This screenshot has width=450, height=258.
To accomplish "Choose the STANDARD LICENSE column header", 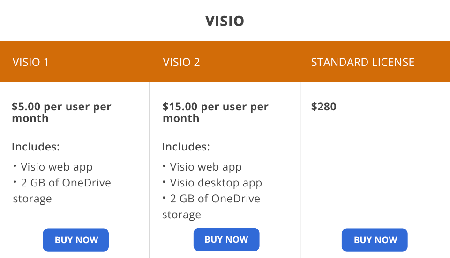I will point(362,62).
